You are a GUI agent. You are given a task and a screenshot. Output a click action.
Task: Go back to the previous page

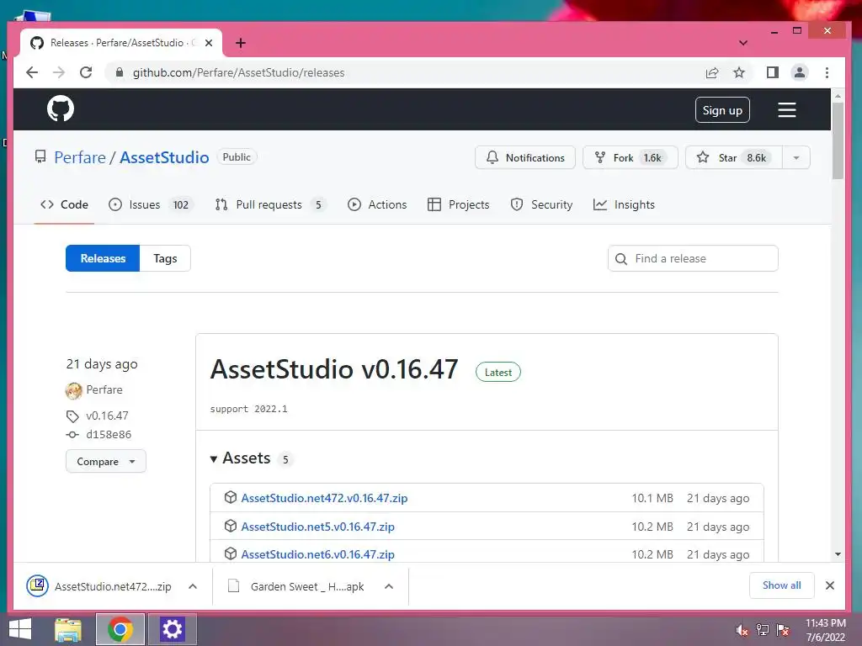point(32,72)
